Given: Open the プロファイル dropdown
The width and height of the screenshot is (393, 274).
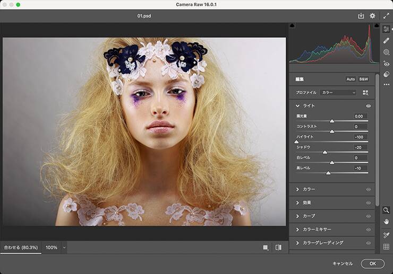Looking at the screenshot, I should coord(338,92).
